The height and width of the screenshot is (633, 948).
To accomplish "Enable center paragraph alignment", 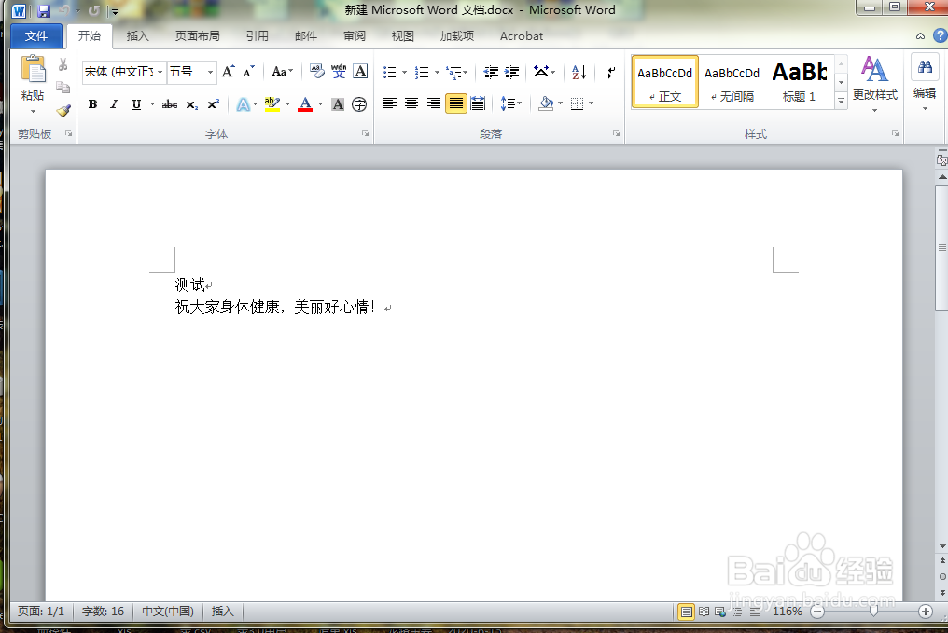I will [x=411, y=103].
